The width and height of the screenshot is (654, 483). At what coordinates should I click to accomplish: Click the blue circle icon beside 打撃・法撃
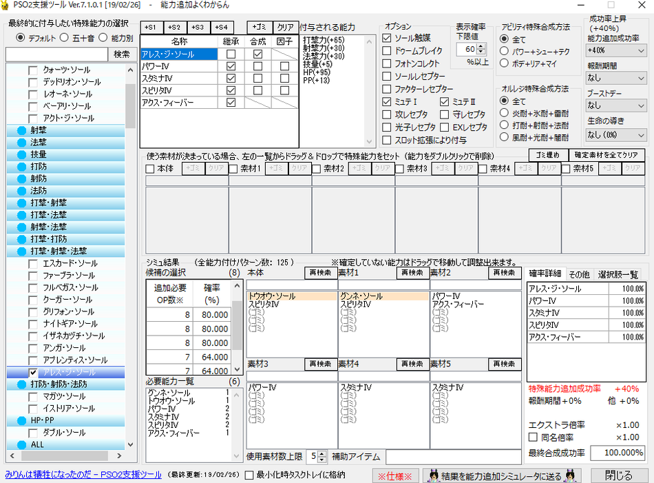click(x=22, y=216)
